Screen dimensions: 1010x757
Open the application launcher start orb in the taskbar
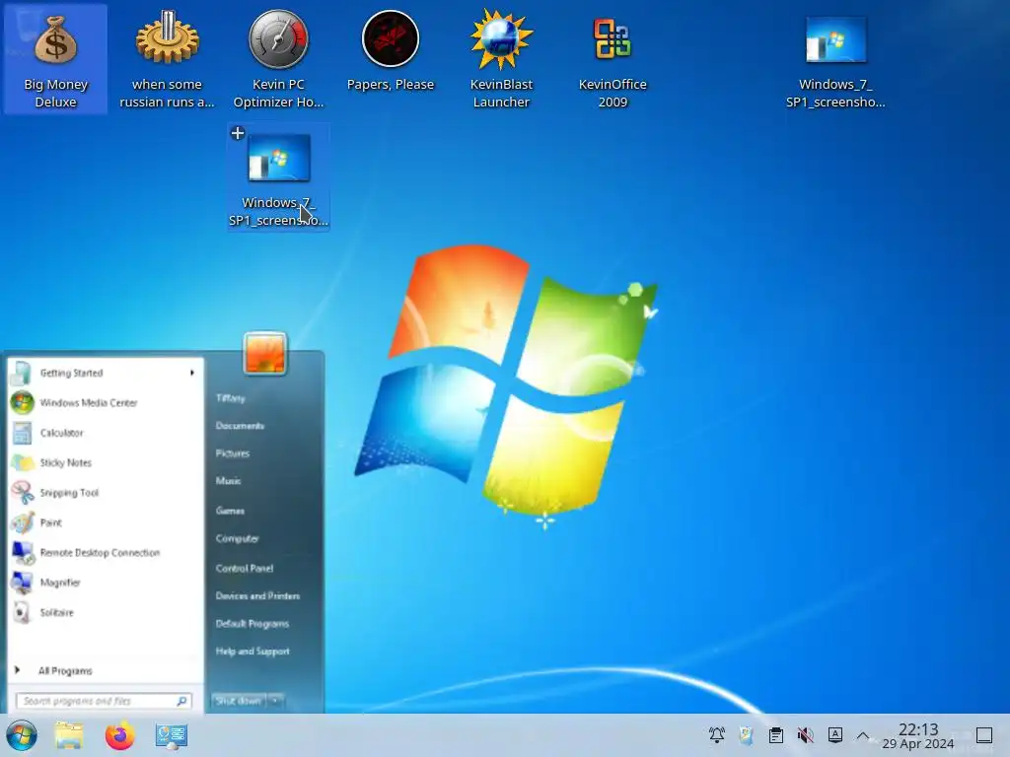[x=22, y=735]
